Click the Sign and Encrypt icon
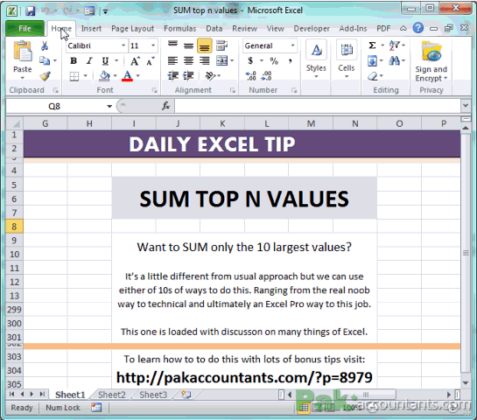The height and width of the screenshot is (420, 477). 431,62
